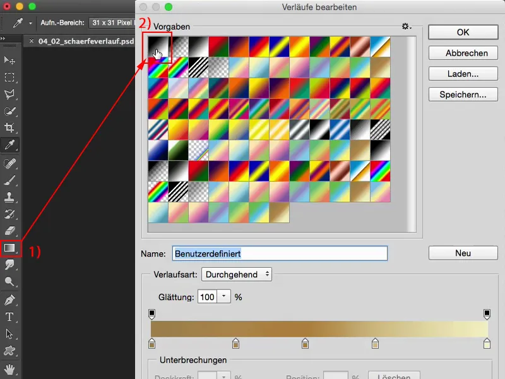
Task: Open the Verlaufsart dropdown
Action: [x=236, y=275]
